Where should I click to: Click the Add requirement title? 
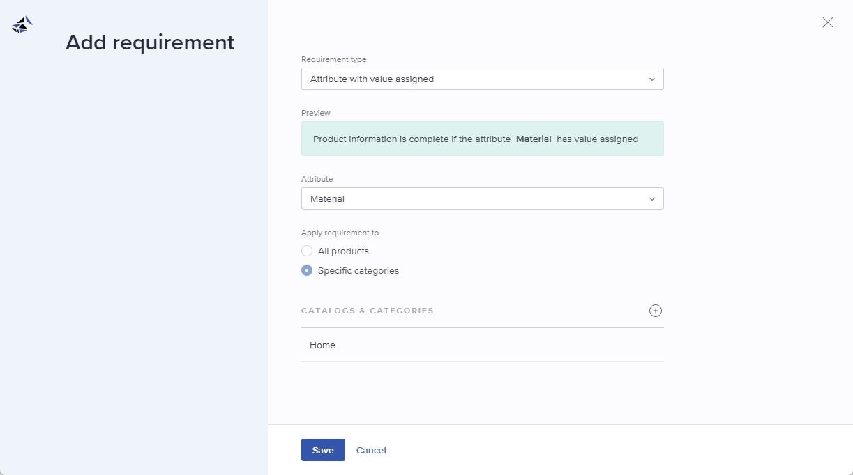coord(149,42)
